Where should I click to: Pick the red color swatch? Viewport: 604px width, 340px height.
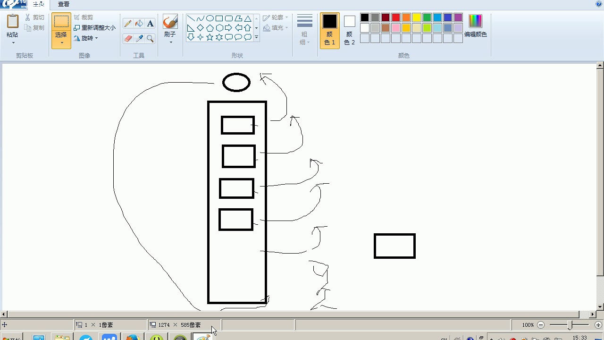(x=396, y=17)
